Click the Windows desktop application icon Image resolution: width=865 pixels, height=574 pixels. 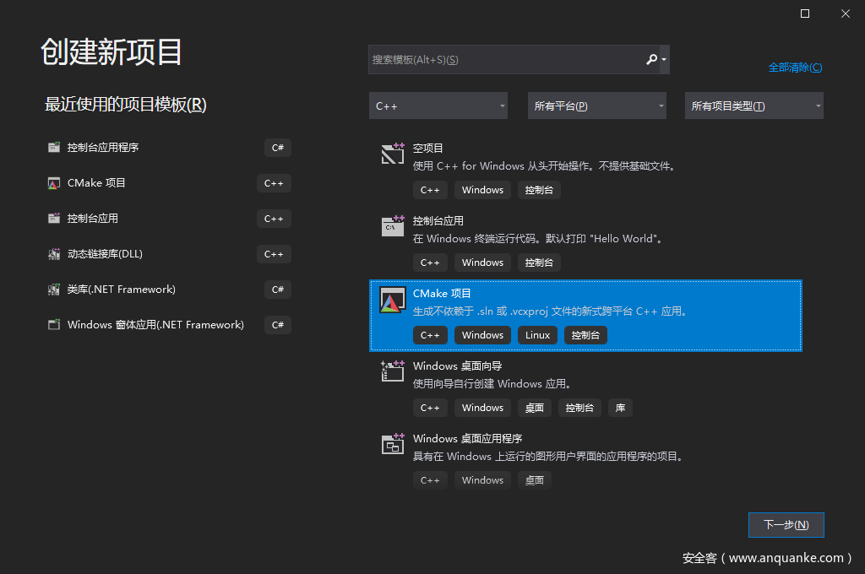[x=392, y=444]
